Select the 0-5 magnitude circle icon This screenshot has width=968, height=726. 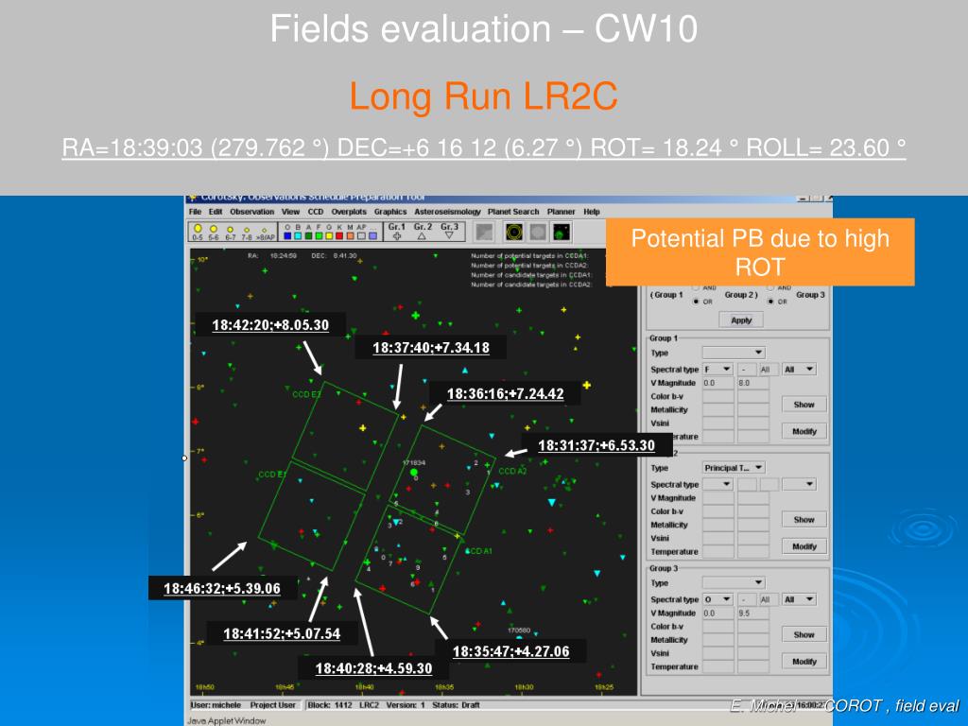click(198, 229)
